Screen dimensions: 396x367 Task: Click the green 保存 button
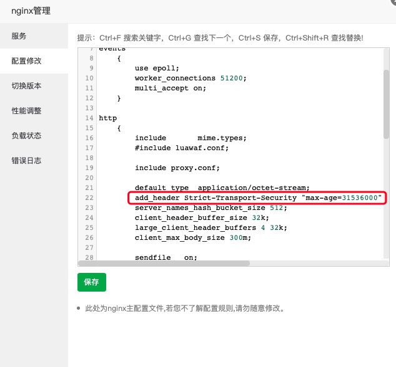click(x=92, y=282)
